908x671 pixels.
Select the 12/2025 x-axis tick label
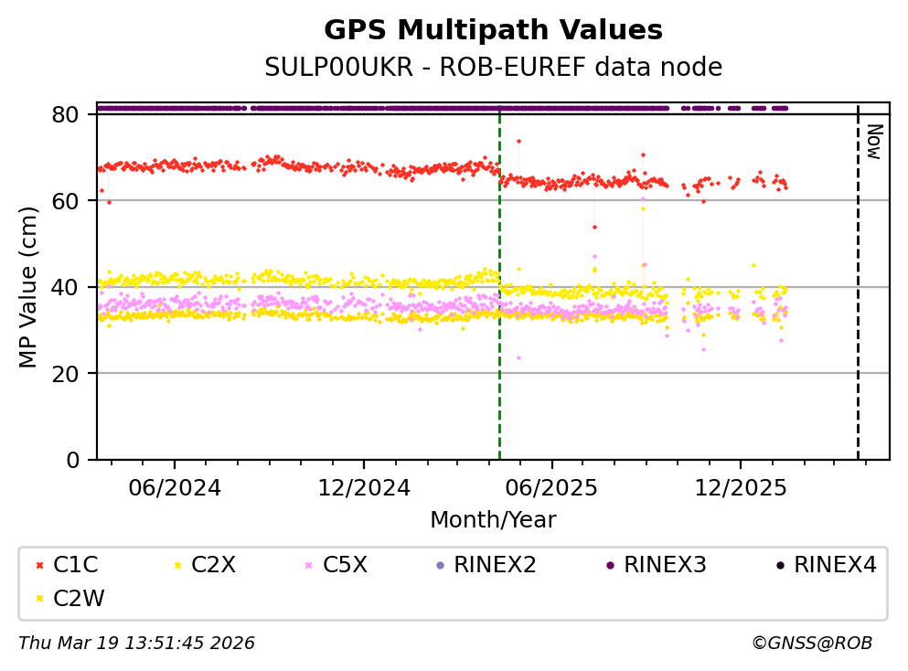click(739, 487)
